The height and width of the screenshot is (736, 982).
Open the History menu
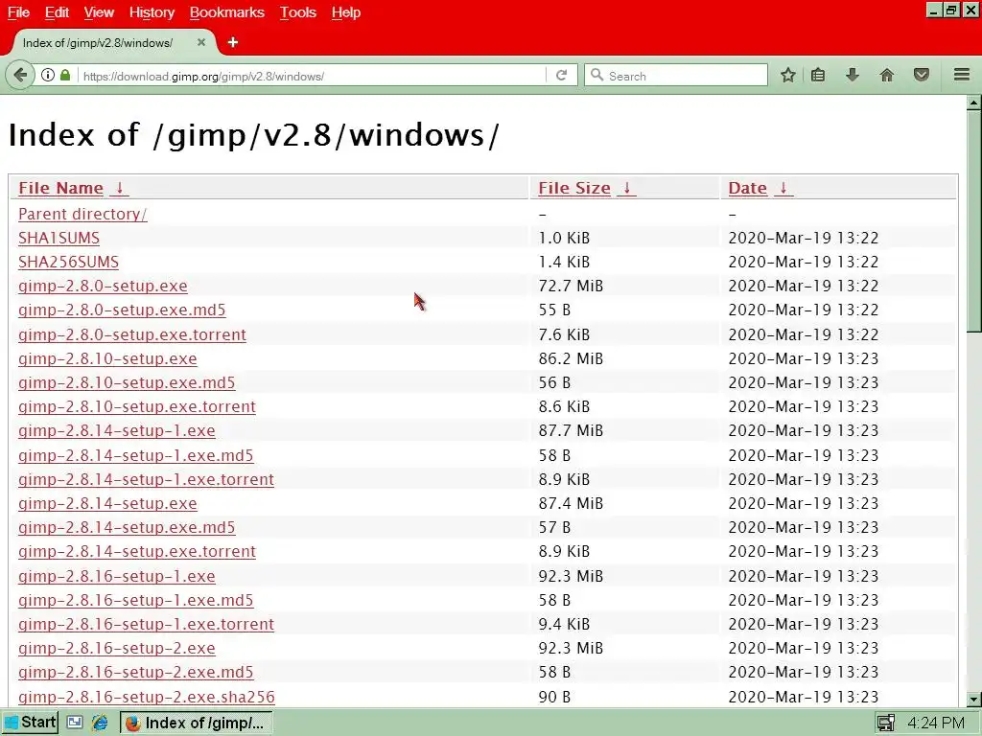tap(152, 12)
